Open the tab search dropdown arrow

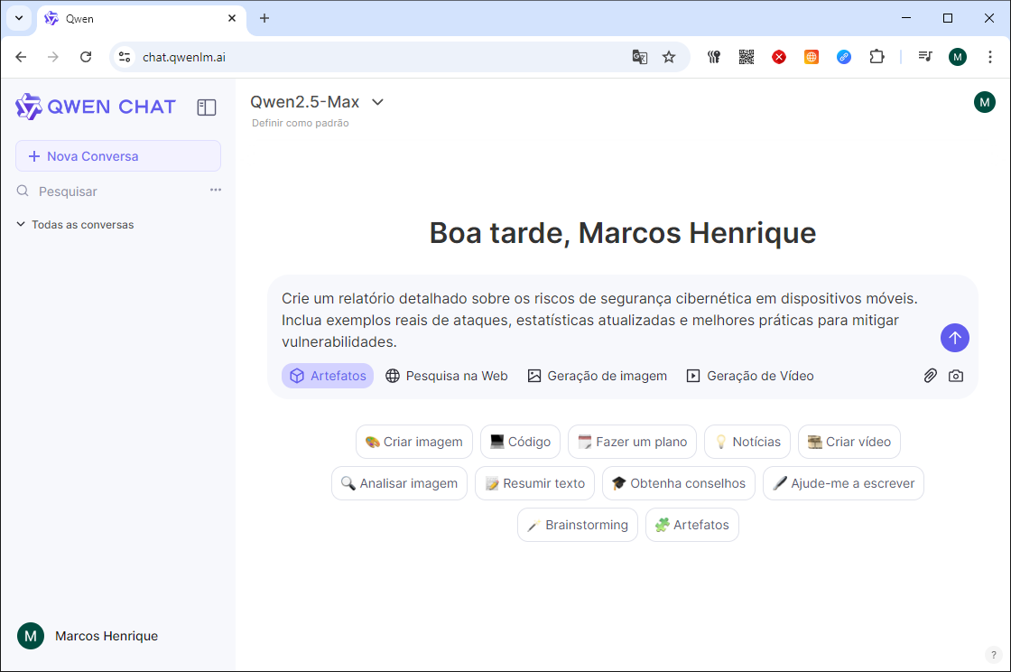click(x=19, y=18)
